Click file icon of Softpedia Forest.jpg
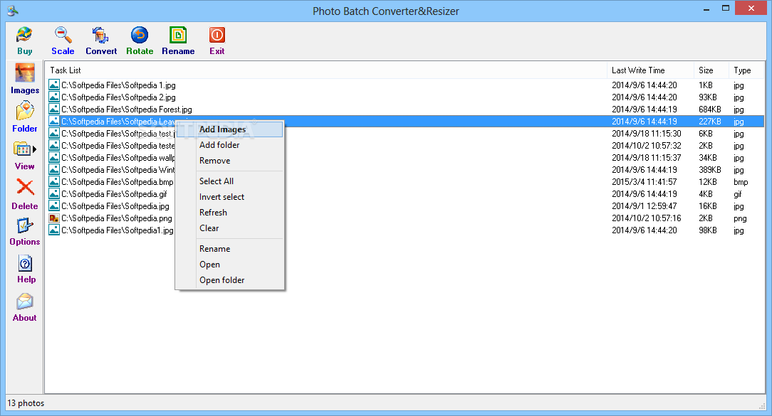 (x=54, y=110)
